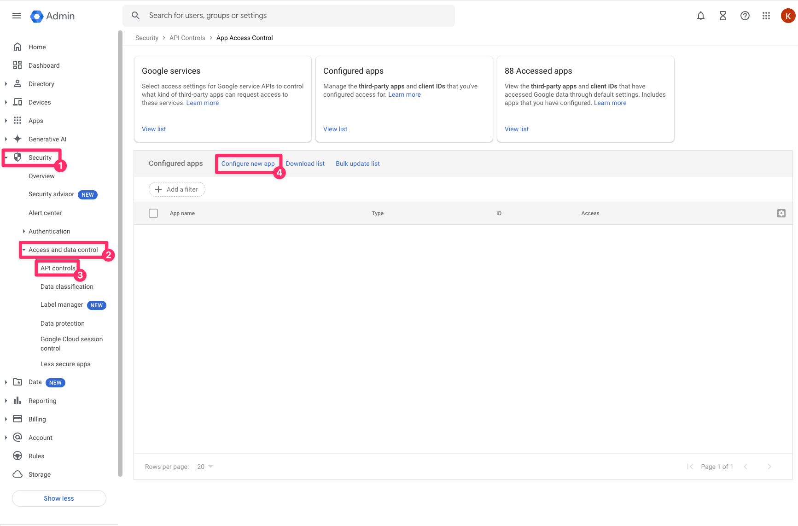Open the tasks hourglass icon
Viewport: 798px width, 526px height.
click(723, 16)
